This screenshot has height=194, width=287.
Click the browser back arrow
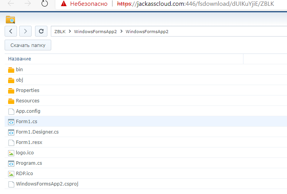[x=11, y=3]
